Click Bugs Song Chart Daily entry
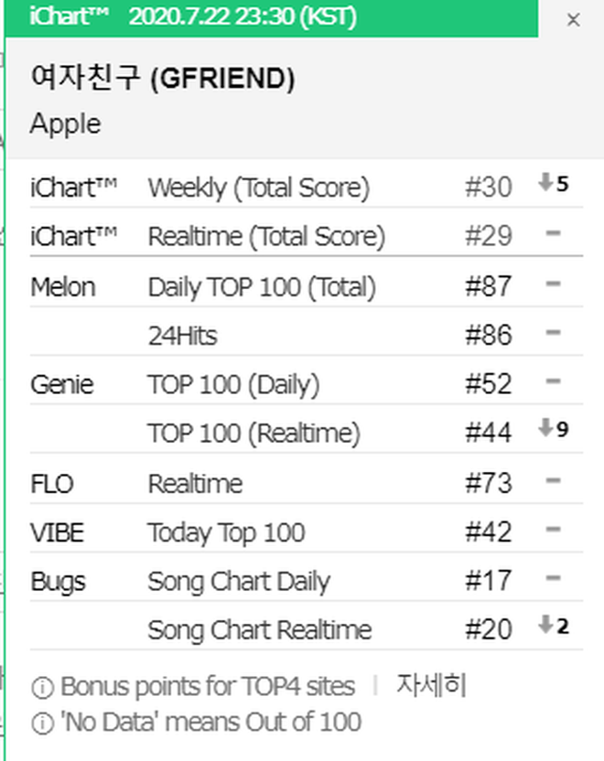 pos(307,580)
